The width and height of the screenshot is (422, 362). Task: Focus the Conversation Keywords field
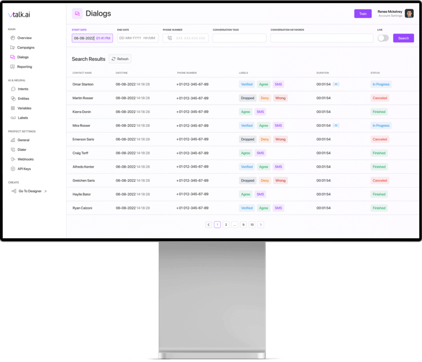322,38
